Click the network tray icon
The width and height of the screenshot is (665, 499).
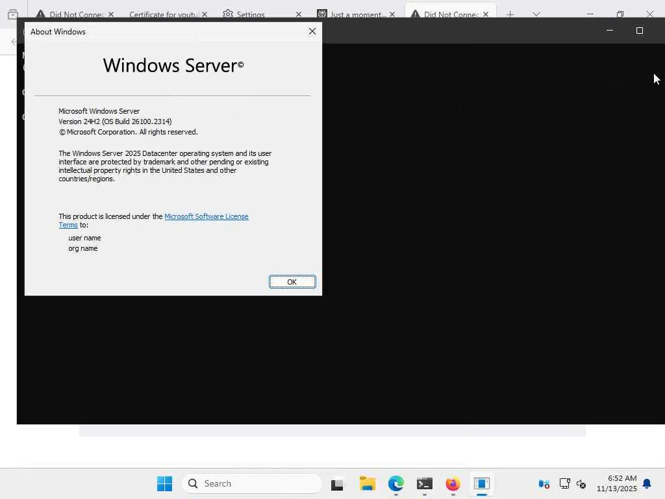point(564,483)
